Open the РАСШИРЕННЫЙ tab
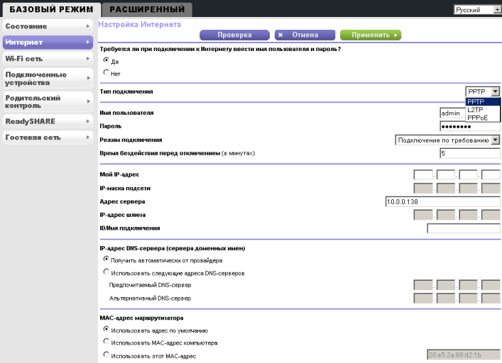Screen dimensions: 502x363 point(147,10)
